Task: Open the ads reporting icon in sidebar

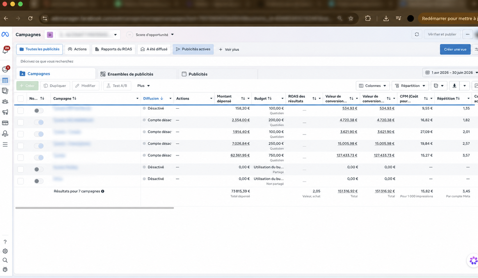Action: click(5, 91)
